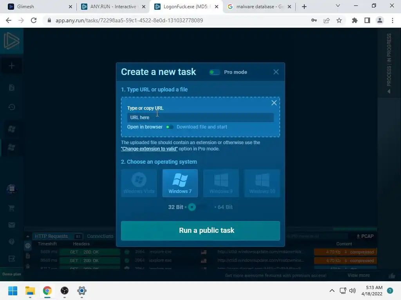Screen dimensions: 401x300
Task: Click Run a public task button
Action: click(200, 230)
